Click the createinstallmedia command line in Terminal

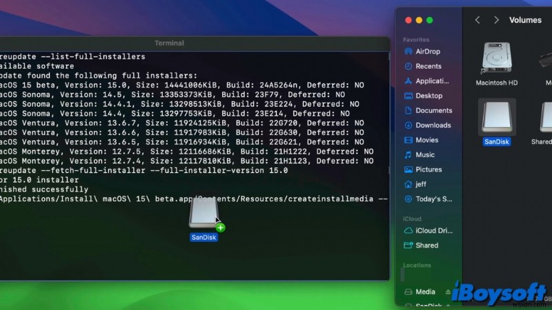pyautogui.click(x=194, y=199)
